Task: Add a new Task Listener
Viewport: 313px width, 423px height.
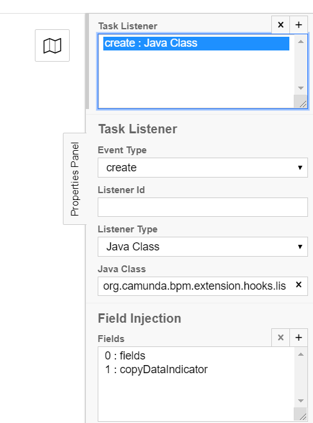Action: 299,25
